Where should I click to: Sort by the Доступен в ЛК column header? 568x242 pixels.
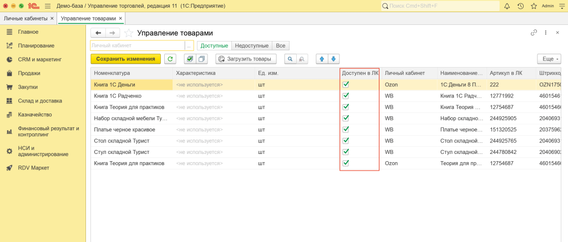(359, 73)
